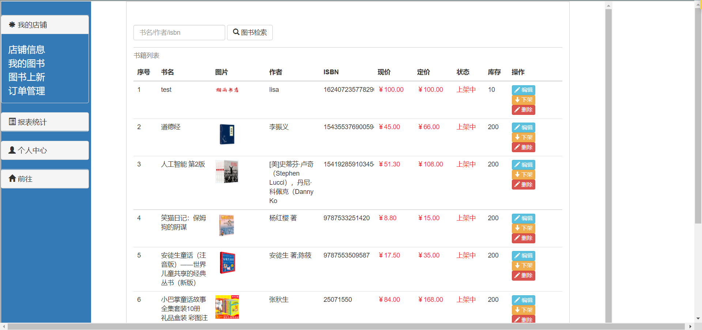The height and width of the screenshot is (330, 702).
Task: Click the test book cover image
Action: (x=227, y=90)
